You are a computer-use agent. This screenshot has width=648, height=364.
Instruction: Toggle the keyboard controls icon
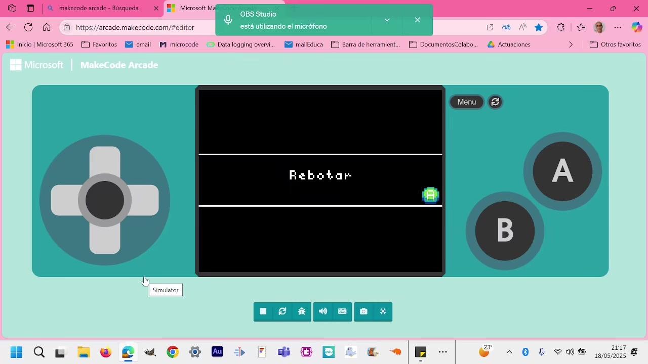pos(342,311)
